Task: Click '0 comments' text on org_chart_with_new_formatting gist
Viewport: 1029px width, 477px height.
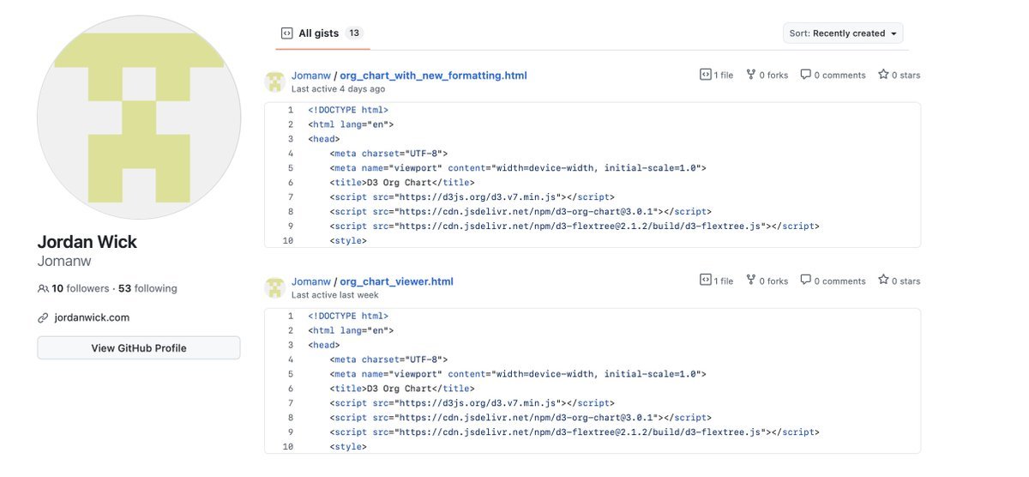Action: (839, 75)
